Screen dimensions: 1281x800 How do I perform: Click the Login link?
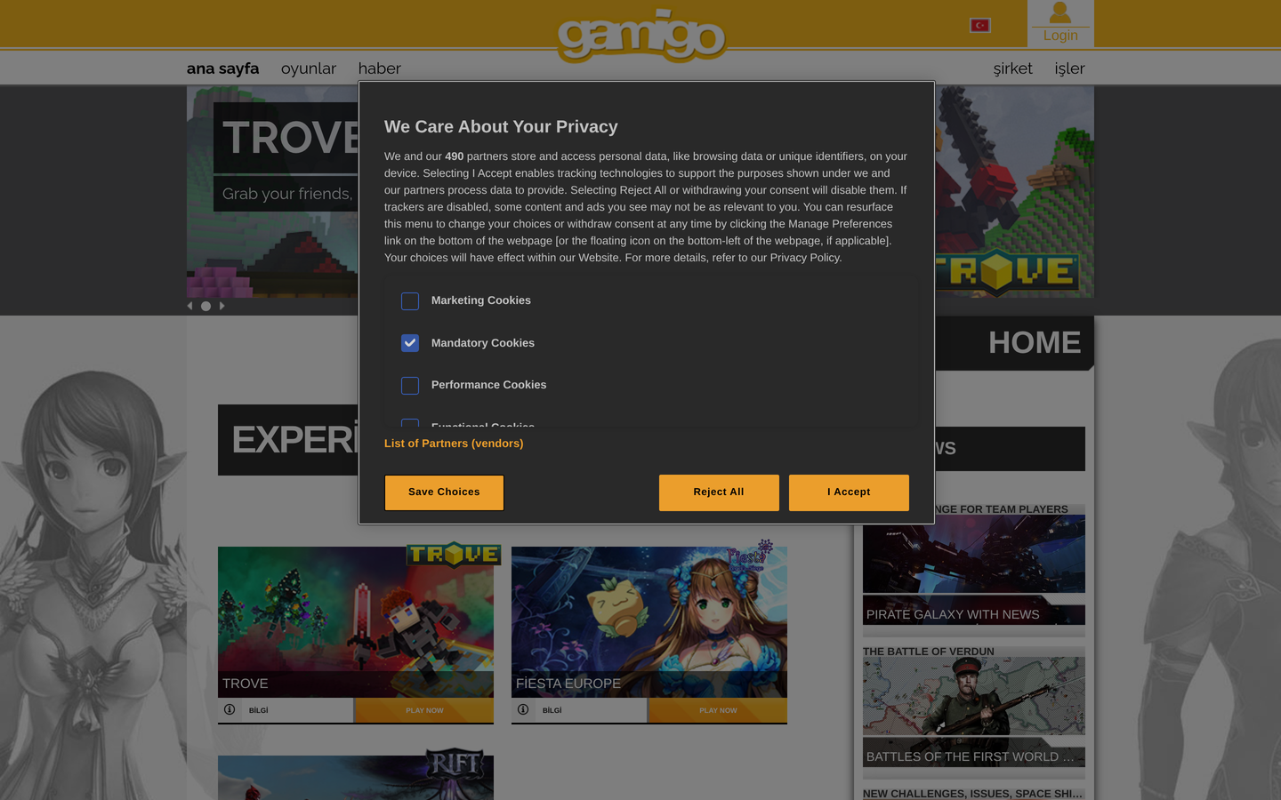1060,36
